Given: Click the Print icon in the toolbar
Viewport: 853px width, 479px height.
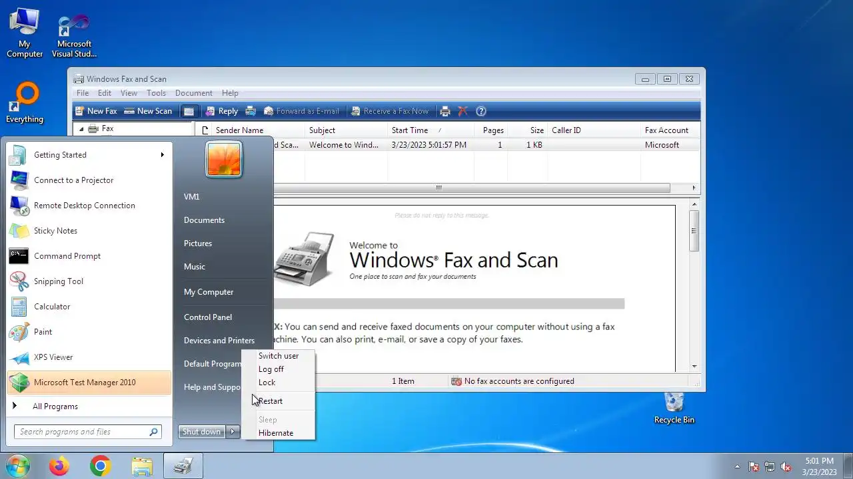Looking at the screenshot, I should pyautogui.click(x=445, y=111).
